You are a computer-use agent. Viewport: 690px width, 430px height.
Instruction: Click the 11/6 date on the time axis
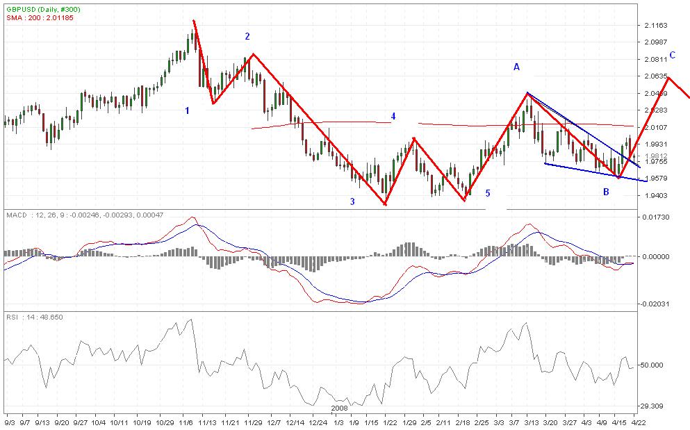point(186,422)
